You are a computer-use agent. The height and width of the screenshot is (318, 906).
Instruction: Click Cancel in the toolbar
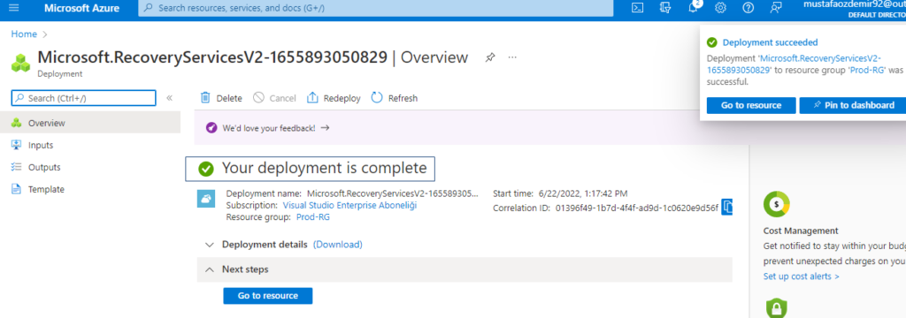274,98
